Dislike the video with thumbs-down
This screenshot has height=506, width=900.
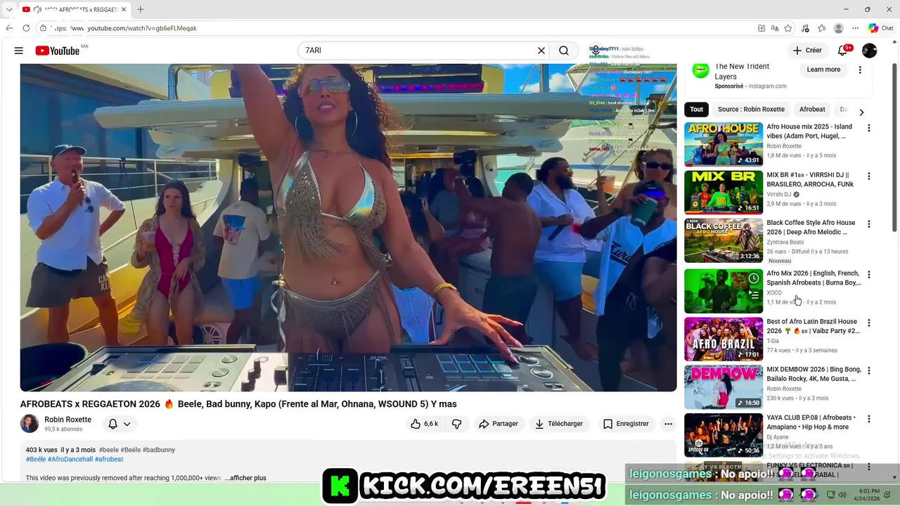(456, 424)
